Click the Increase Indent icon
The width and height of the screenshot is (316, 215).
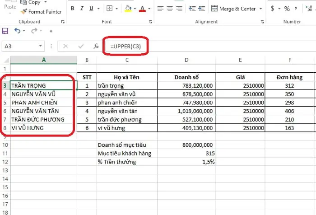(201, 9)
